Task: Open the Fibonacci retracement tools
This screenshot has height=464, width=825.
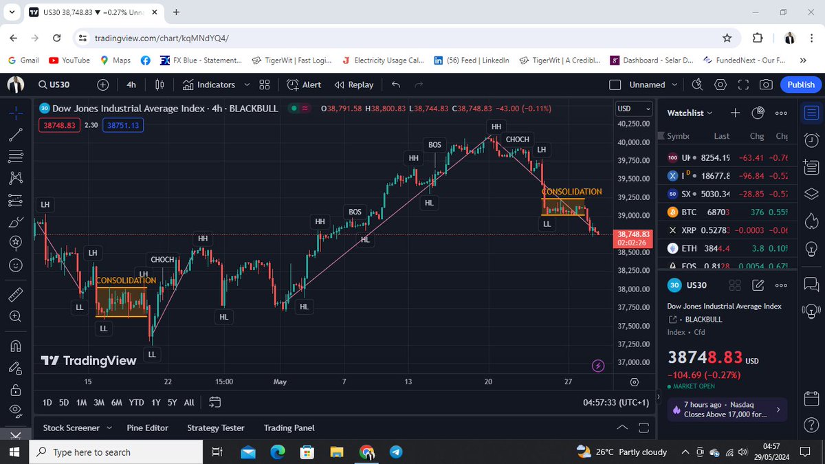Action: pos(16,156)
